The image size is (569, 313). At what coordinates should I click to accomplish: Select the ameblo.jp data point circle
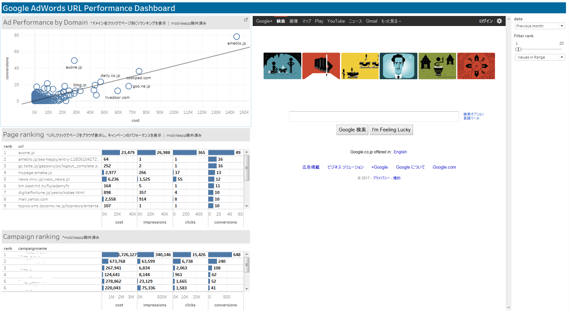coord(237,37)
